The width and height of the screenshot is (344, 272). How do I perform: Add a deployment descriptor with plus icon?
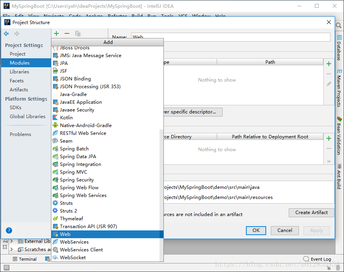tap(329, 64)
